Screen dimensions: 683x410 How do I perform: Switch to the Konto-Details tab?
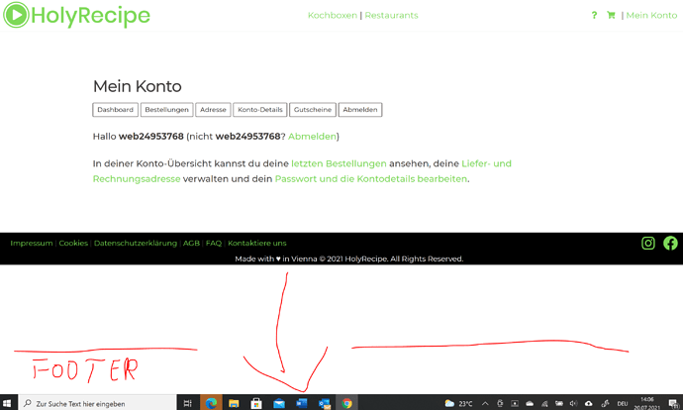260,110
